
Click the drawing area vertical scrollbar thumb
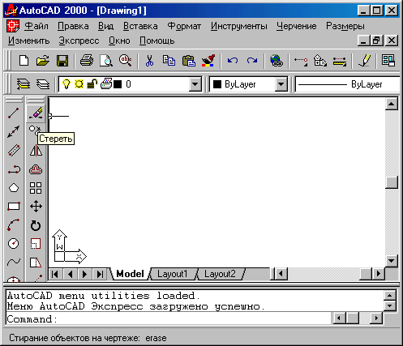click(x=392, y=182)
